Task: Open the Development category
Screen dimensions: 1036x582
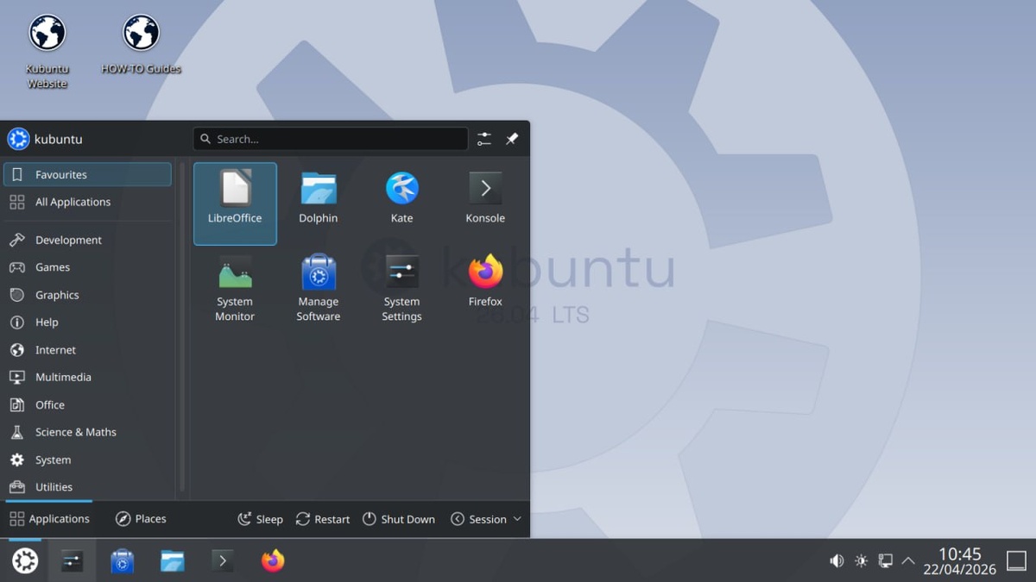Action: 88,240
